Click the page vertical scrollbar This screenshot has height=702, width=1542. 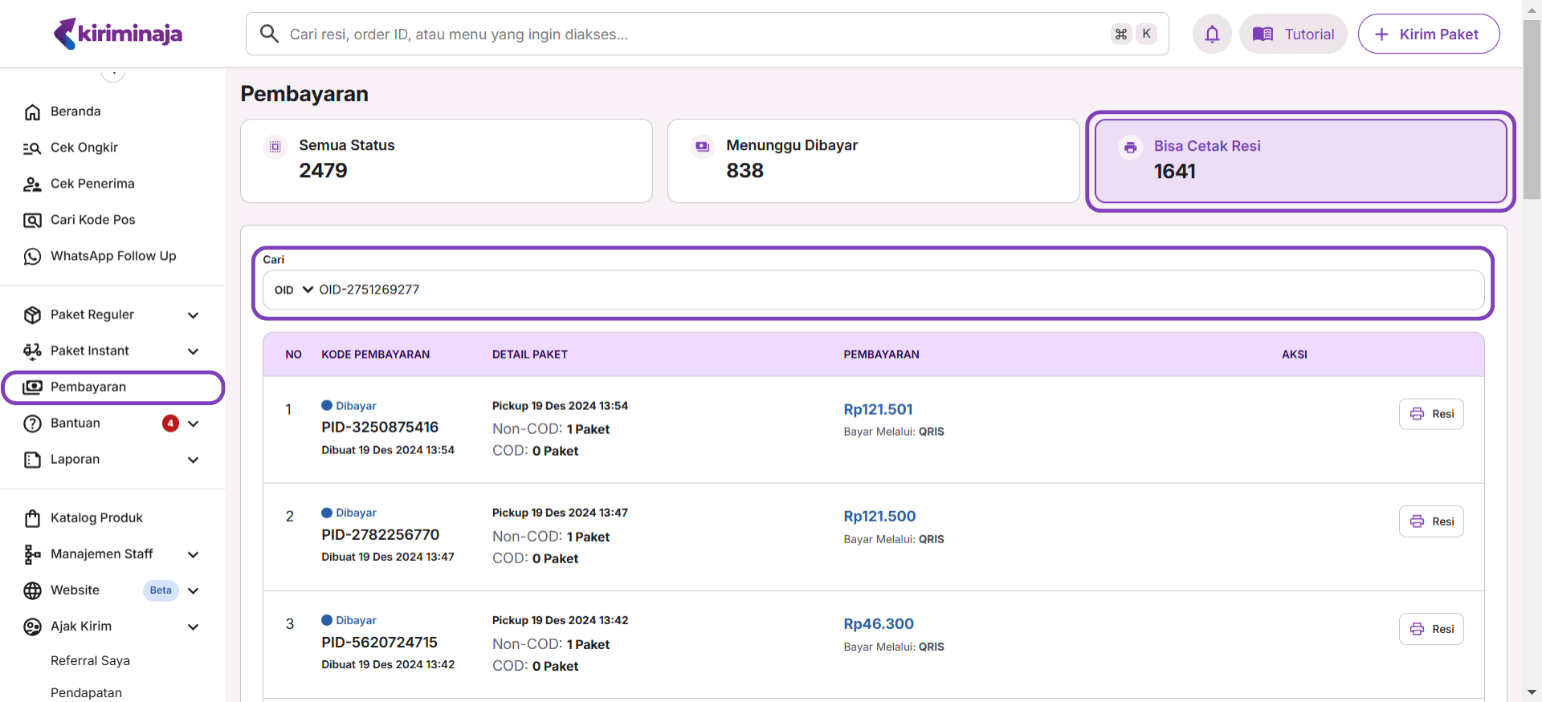[x=1532, y=112]
